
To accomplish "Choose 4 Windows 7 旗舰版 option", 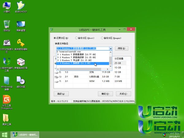I will [83, 63].
